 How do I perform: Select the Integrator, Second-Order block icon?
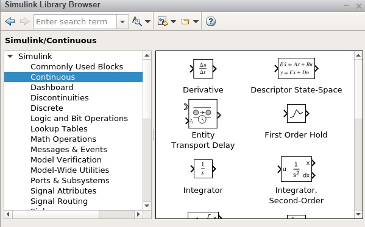click(x=296, y=169)
